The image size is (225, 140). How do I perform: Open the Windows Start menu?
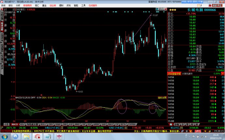[4, 137]
